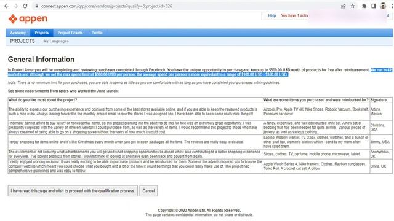The height and width of the screenshot is (221, 394).
Task: Click 'The excitement of not knowing' cell
Action: [x=135, y=154]
